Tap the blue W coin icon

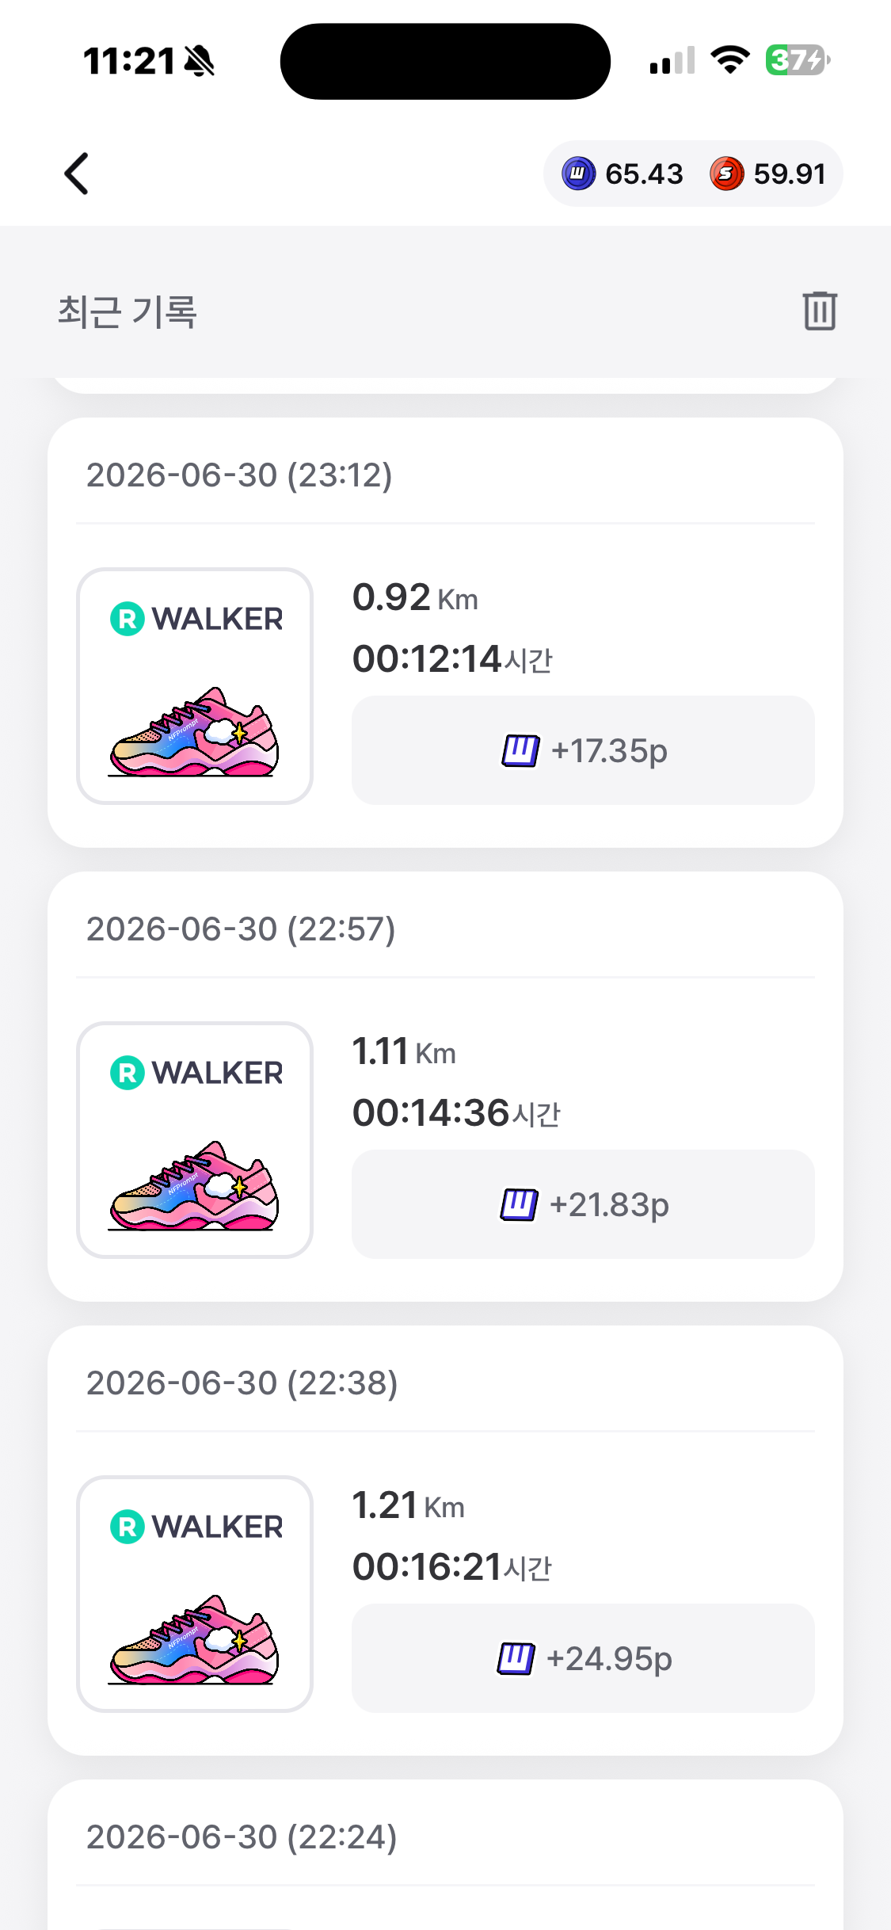578,174
